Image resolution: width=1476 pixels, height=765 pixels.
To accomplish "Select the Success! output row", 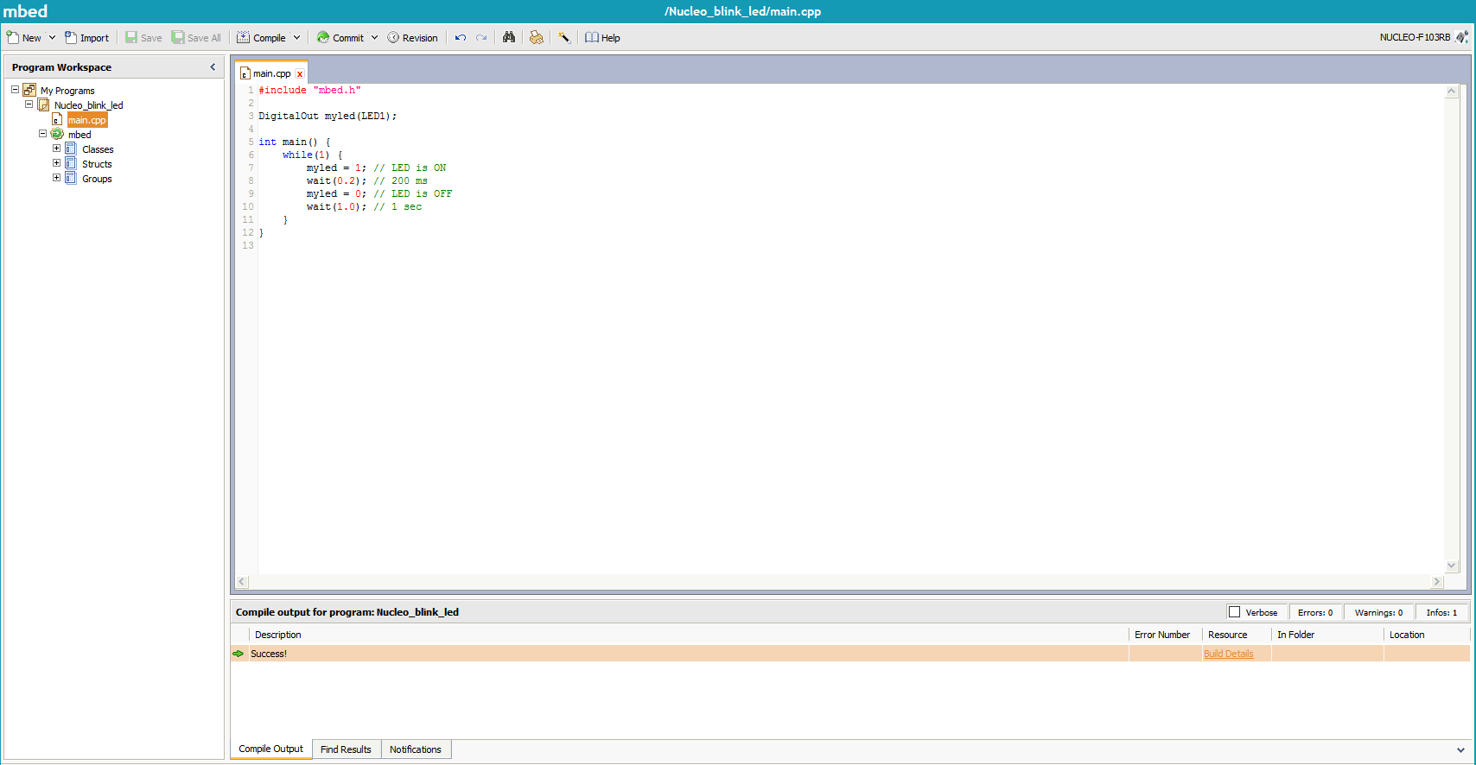I will click(850, 654).
